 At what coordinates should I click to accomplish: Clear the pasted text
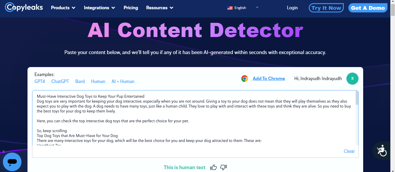pos(349,151)
